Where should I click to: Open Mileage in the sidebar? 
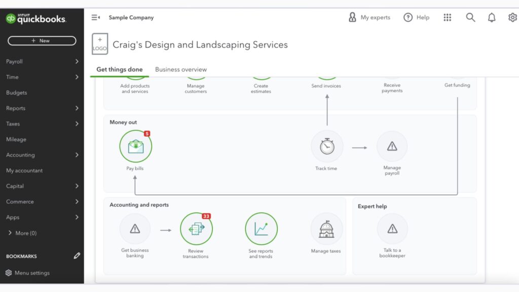point(16,139)
